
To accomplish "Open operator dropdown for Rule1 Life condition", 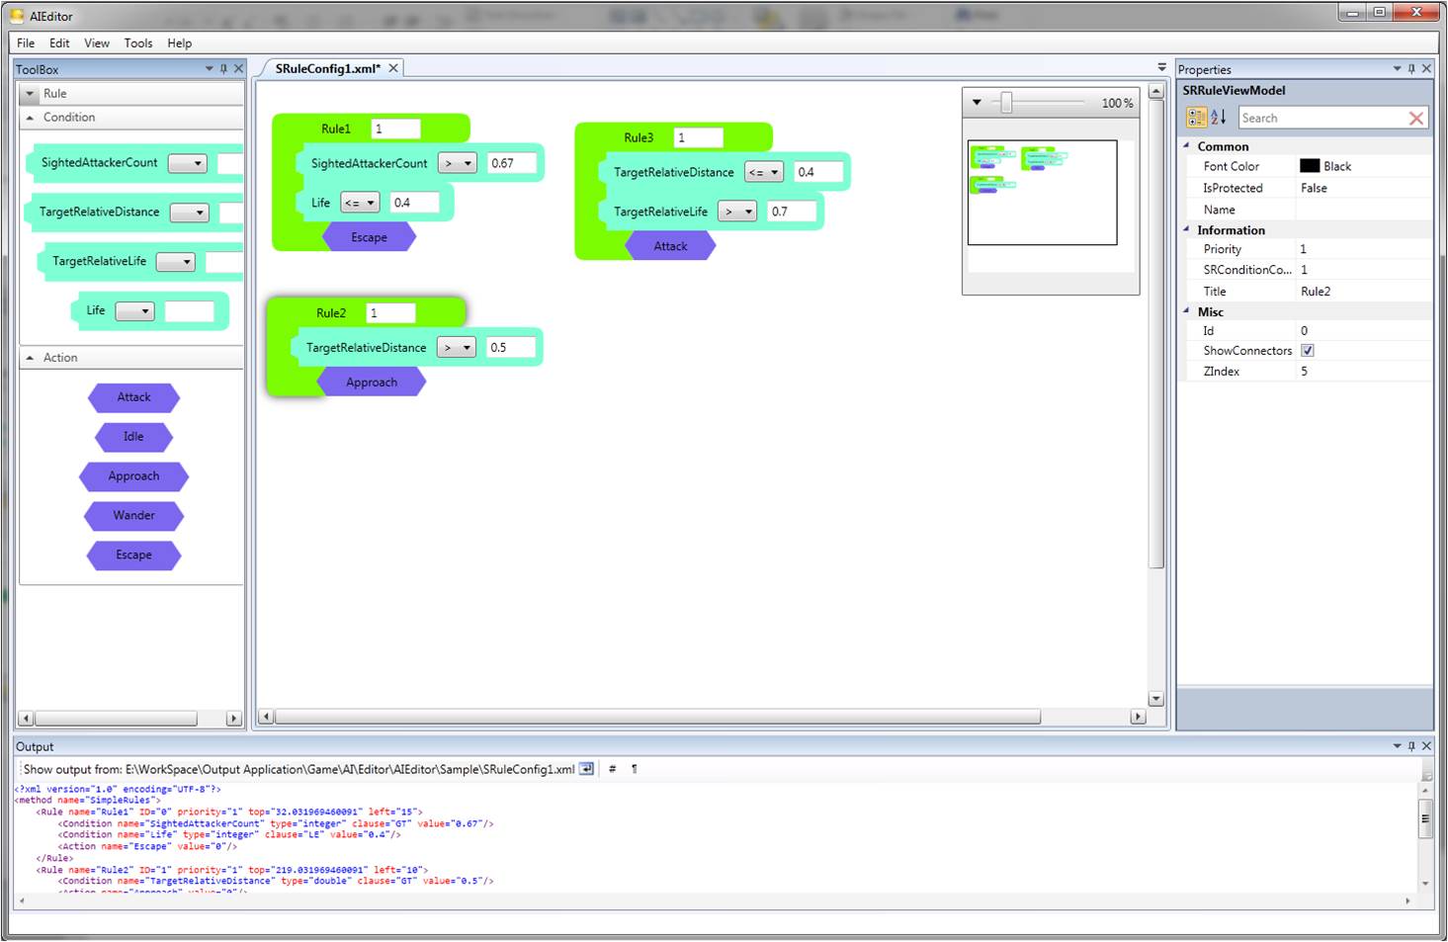I will [x=360, y=203].
